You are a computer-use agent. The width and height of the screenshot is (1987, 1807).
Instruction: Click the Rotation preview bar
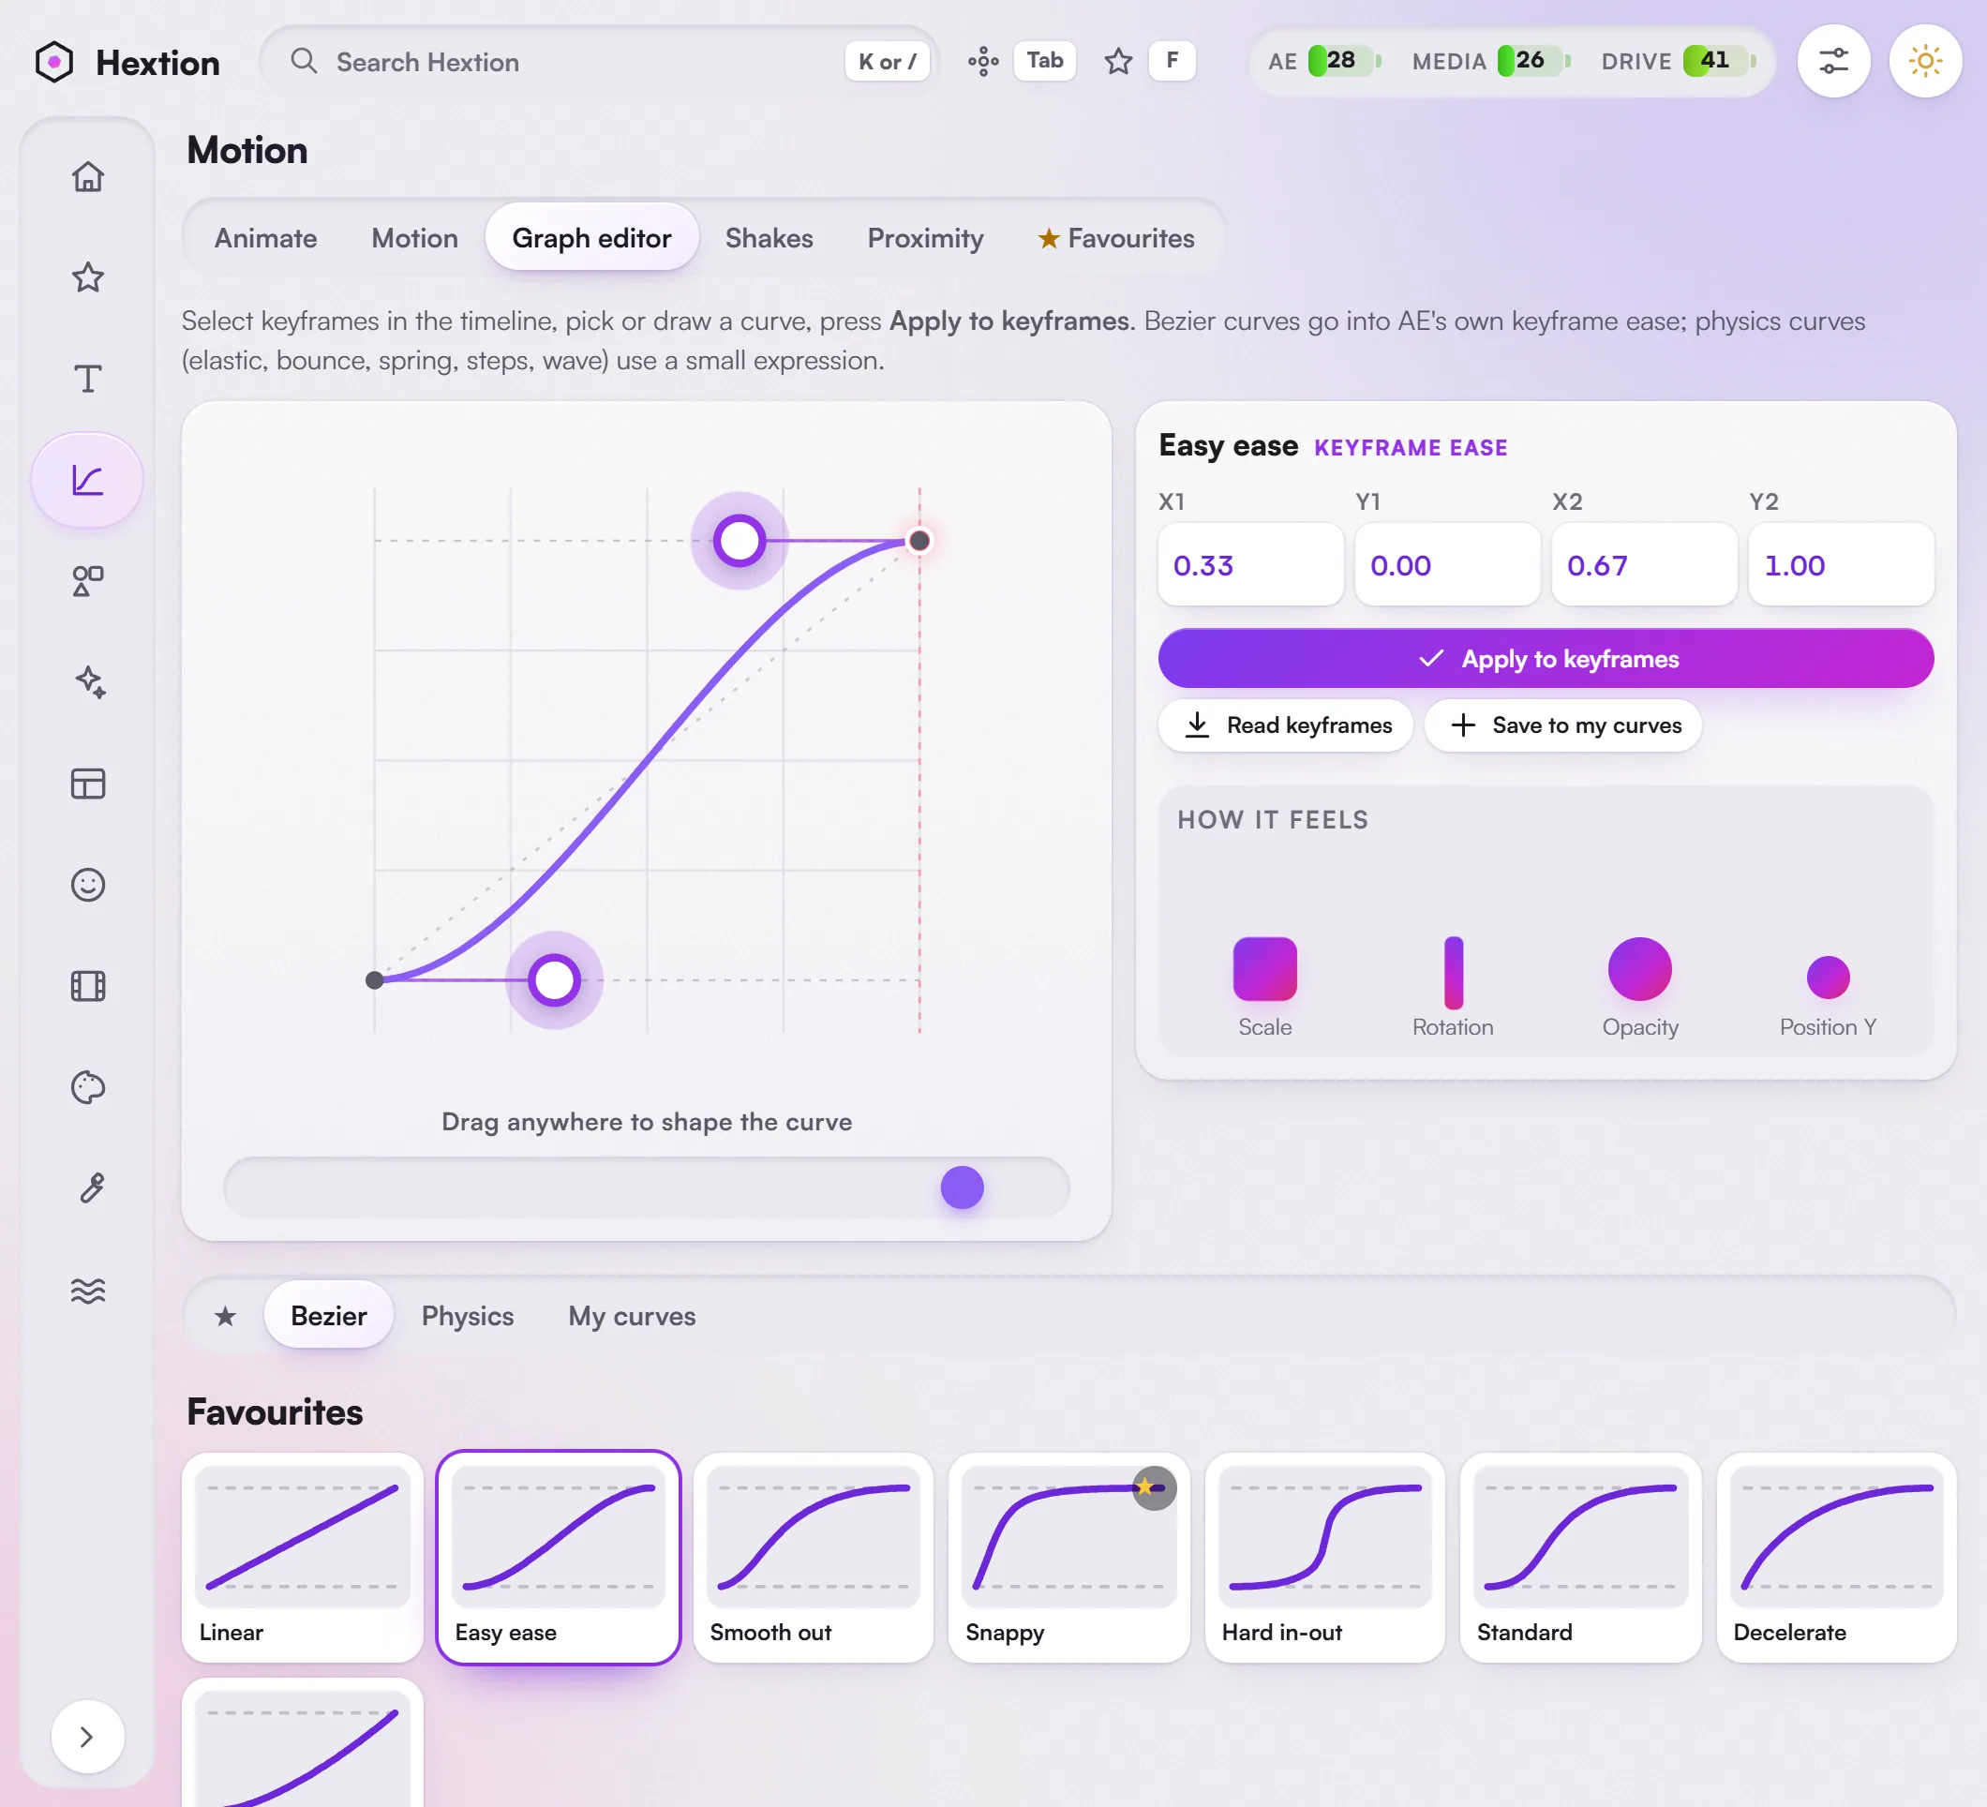[1453, 973]
